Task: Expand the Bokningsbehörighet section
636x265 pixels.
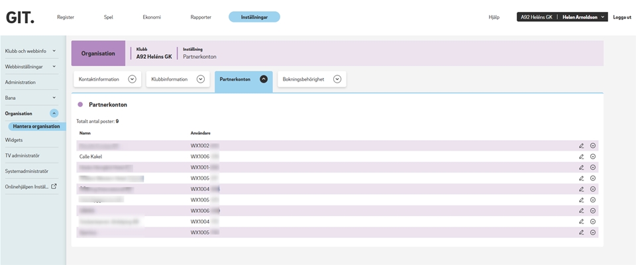Action: coord(337,79)
